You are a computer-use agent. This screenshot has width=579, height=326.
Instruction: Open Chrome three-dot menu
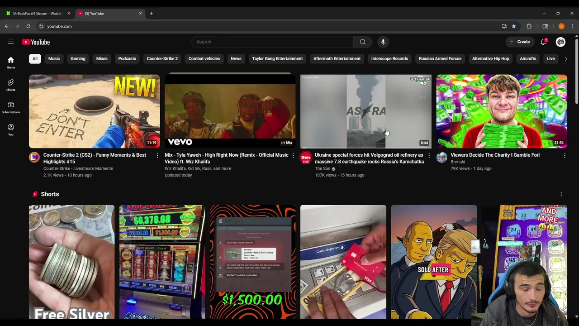[572, 26]
